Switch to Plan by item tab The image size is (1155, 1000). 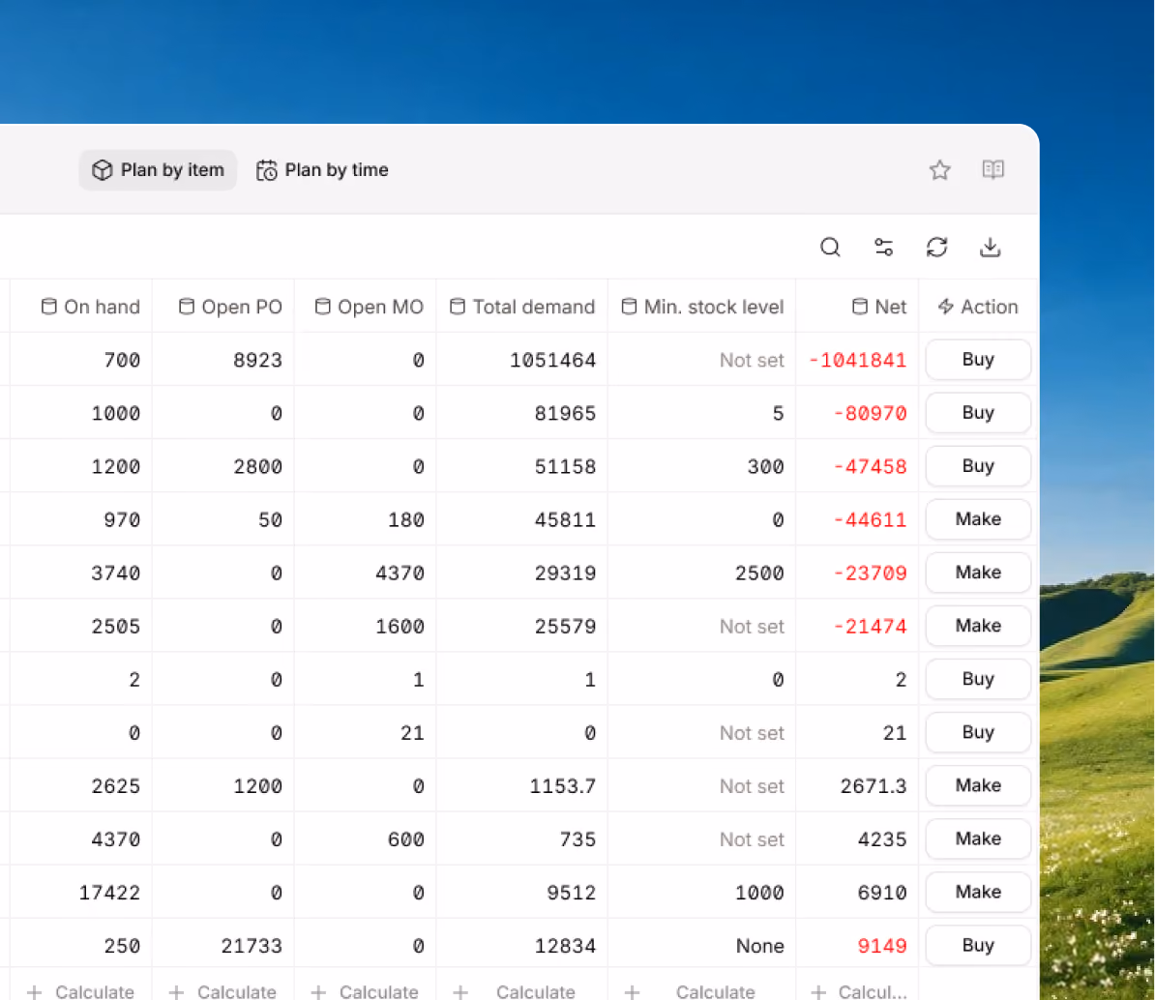[158, 170]
